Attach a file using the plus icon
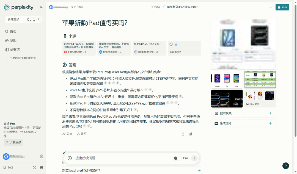Screen dimensions: 297x174 (x=70, y=158)
